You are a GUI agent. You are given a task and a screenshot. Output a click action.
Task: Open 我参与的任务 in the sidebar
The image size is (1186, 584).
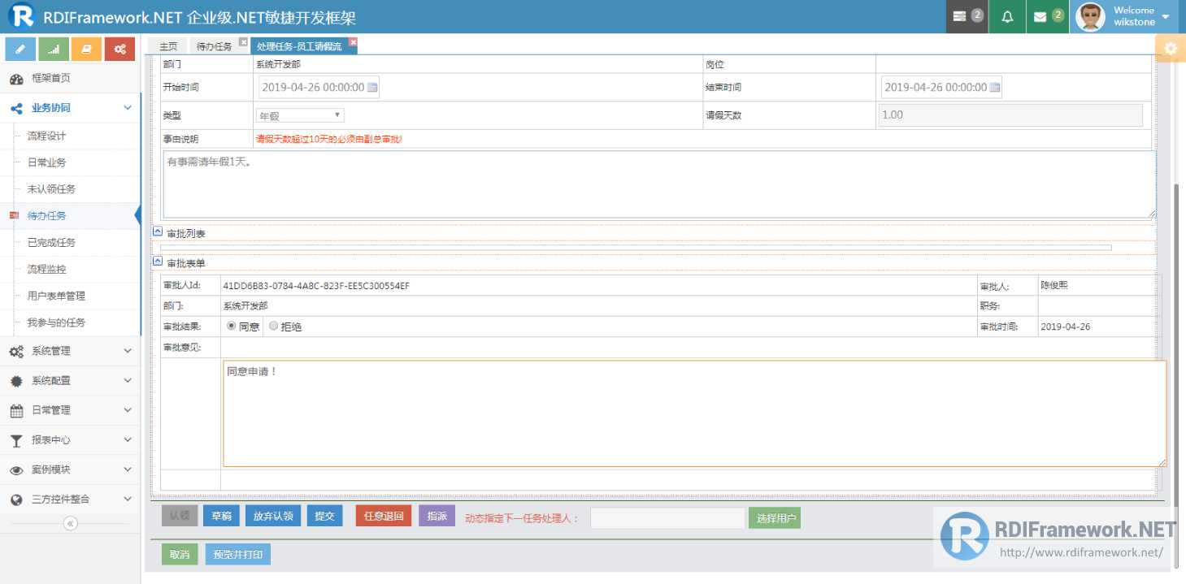coord(56,322)
